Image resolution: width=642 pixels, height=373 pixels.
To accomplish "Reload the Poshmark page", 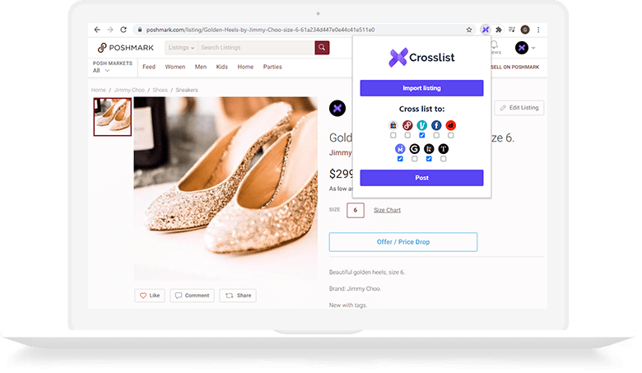I will pos(123,30).
